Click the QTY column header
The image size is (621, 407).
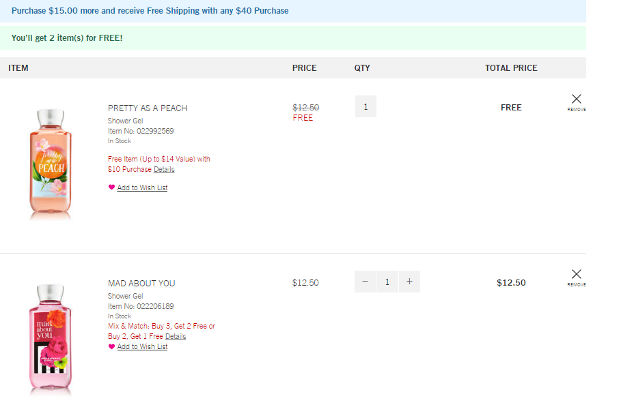pos(362,68)
